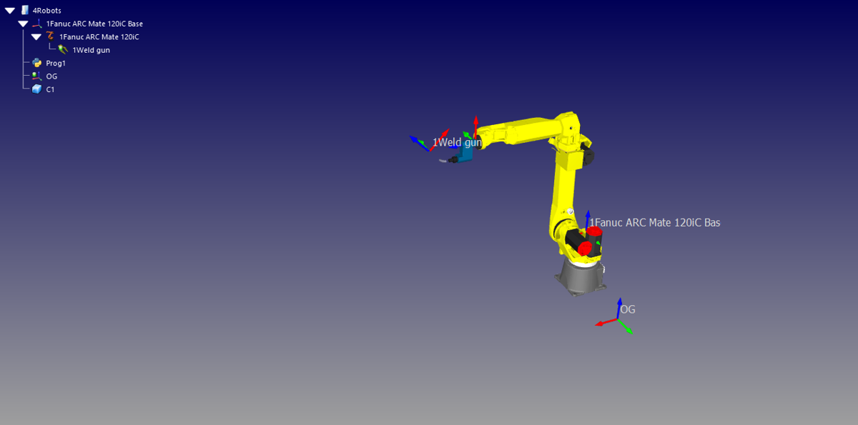
Task: Click the OG label in the 3D view
Action: tap(627, 309)
